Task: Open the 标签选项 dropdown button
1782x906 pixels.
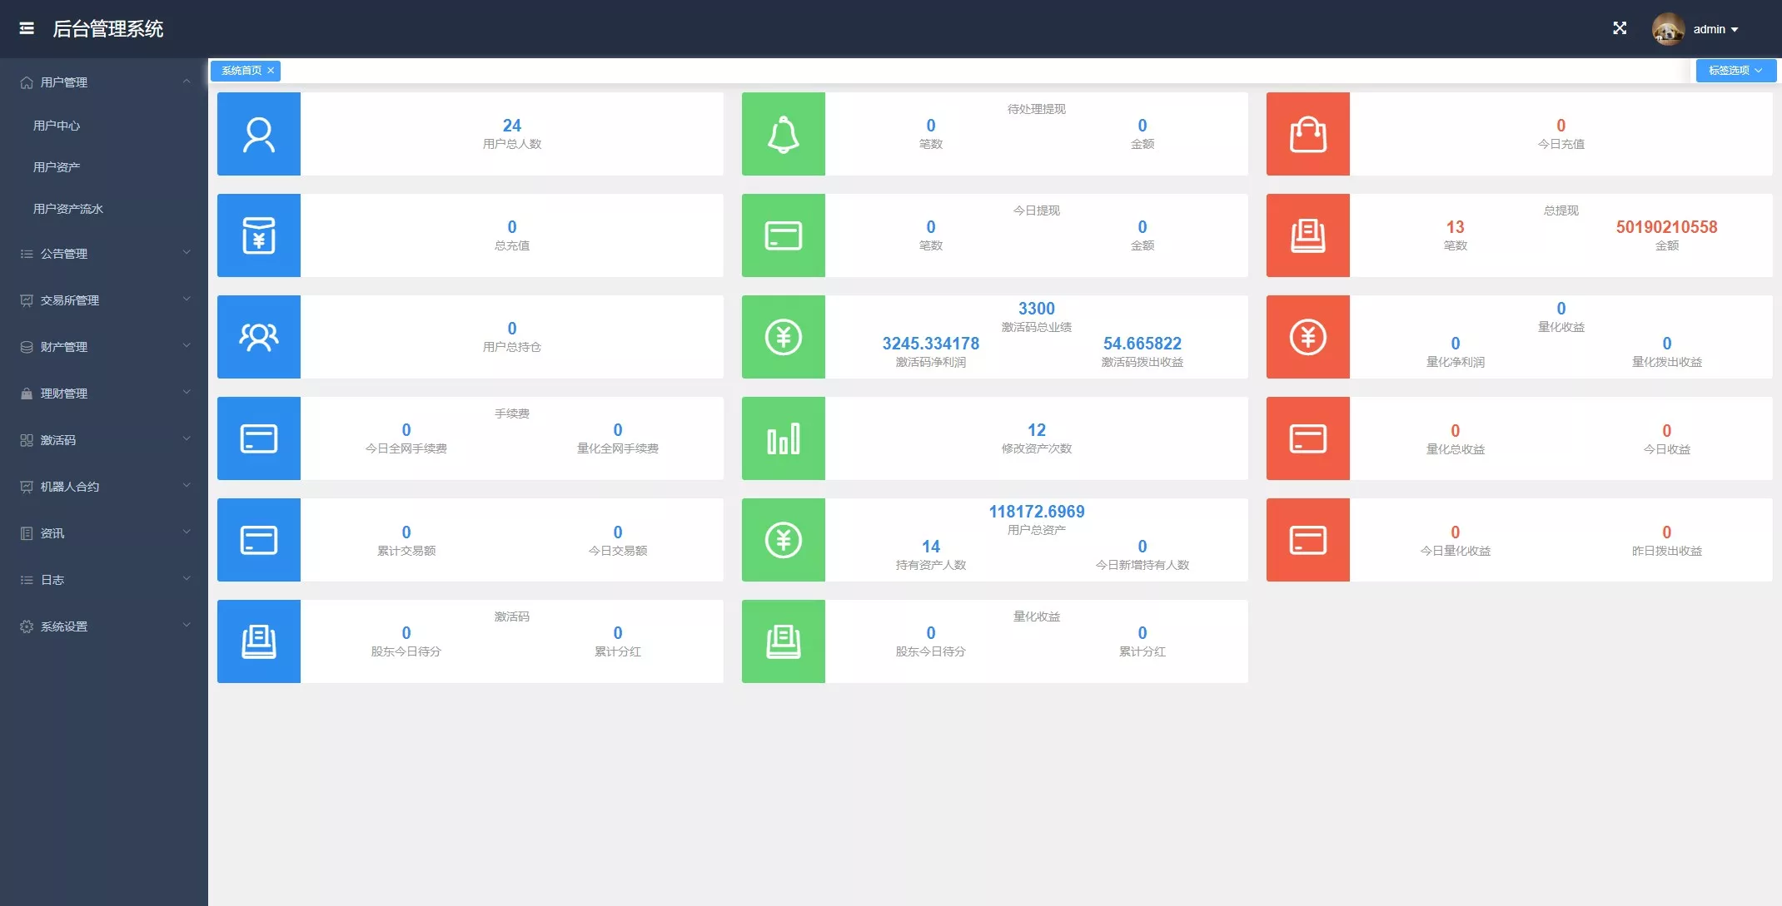Action: pos(1735,71)
